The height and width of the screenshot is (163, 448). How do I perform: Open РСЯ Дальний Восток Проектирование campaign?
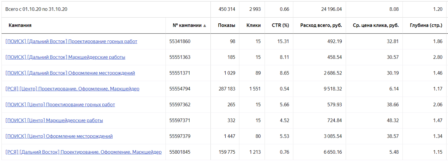[x=84, y=152]
